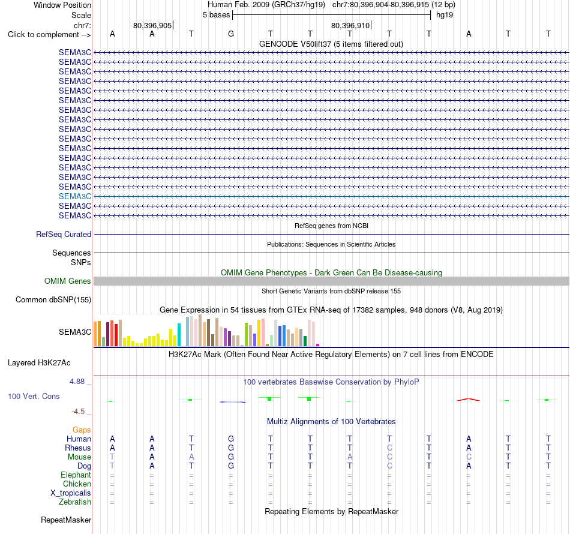Click the chr7:80,396,904-80,396,915 (12 bp) position text

[394, 5]
